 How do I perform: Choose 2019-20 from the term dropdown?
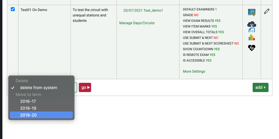[x=28, y=115]
